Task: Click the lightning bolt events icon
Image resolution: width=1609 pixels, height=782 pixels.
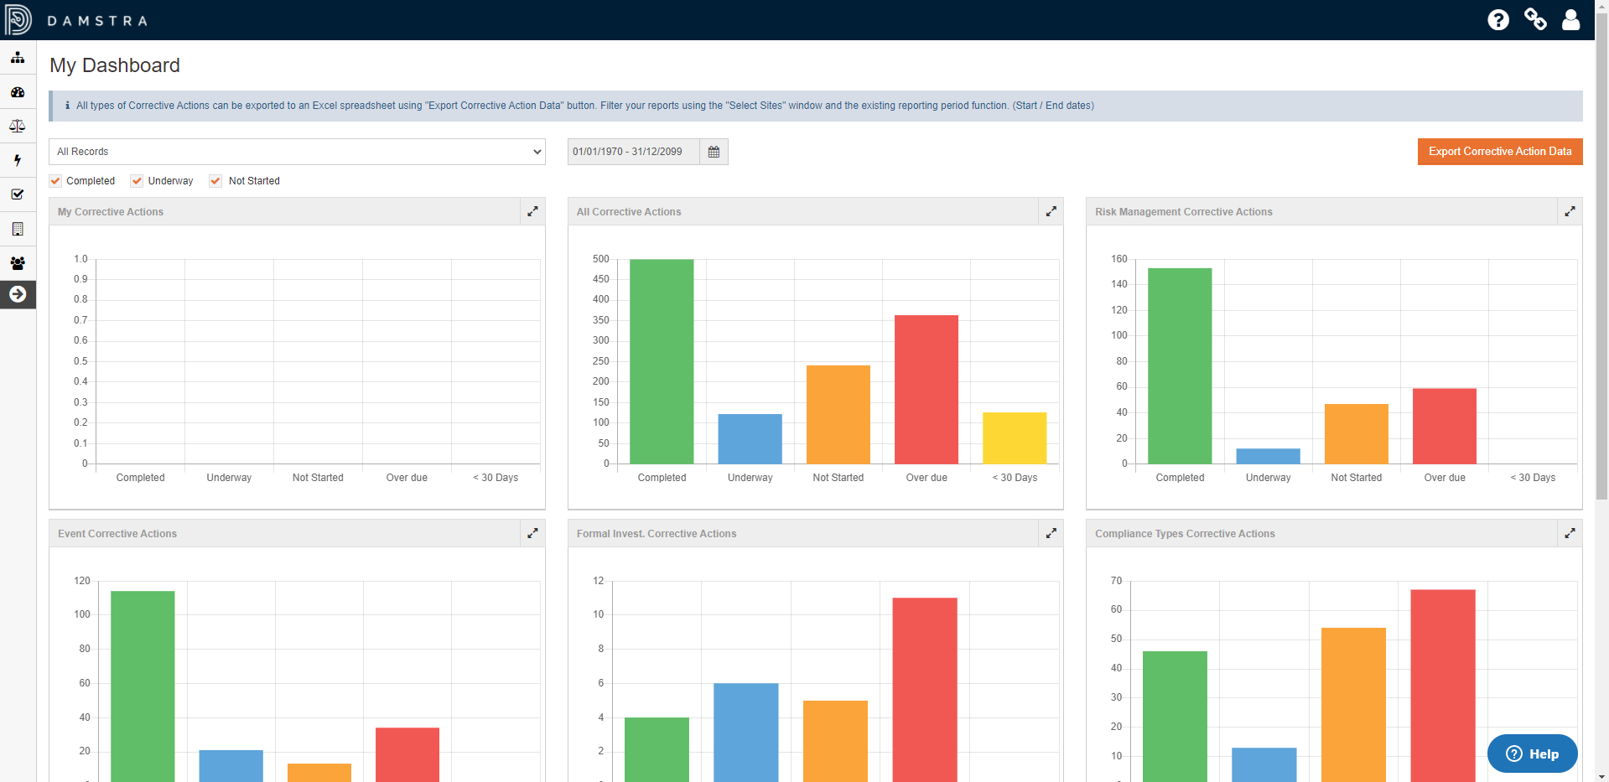Action: [18, 160]
